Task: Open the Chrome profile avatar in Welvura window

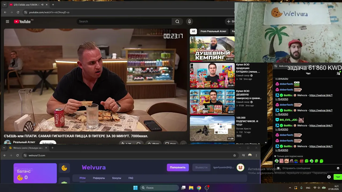Action: 250,155
